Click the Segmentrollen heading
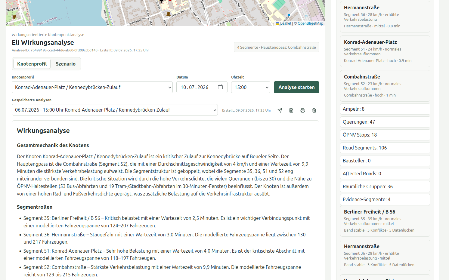 pos(35,207)
